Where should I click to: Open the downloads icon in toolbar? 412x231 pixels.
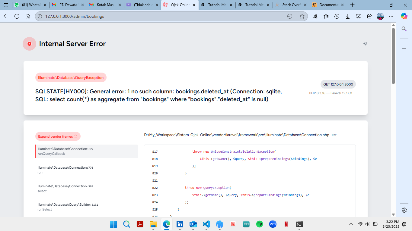point(348,16)
